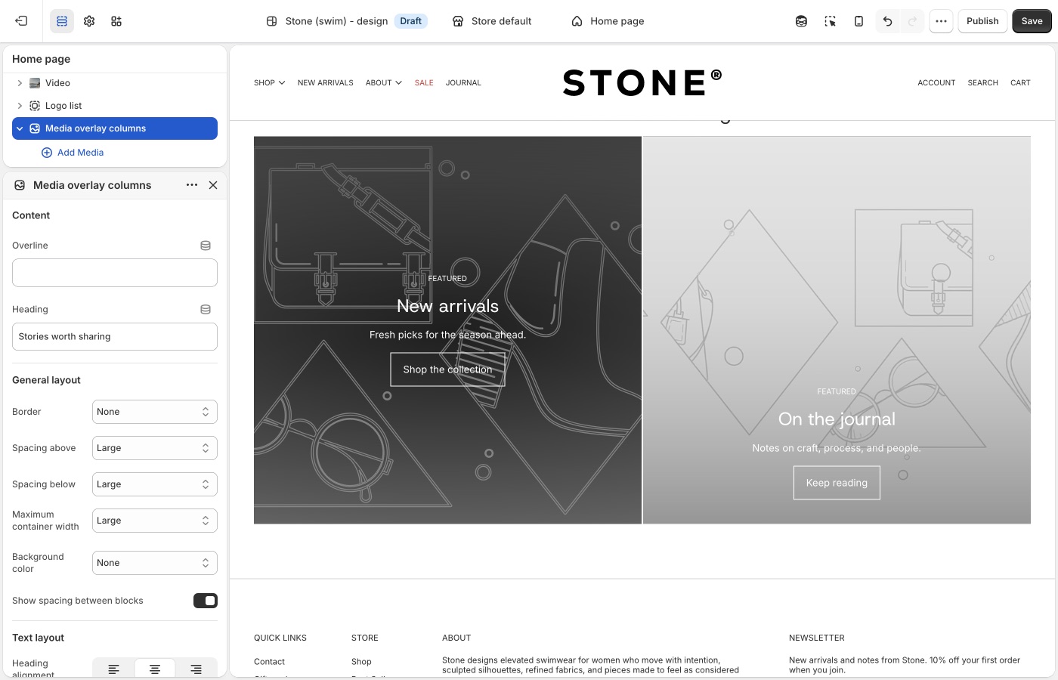Open Shop link in footer
This screenshot has width=1058, height=680.
361,662
